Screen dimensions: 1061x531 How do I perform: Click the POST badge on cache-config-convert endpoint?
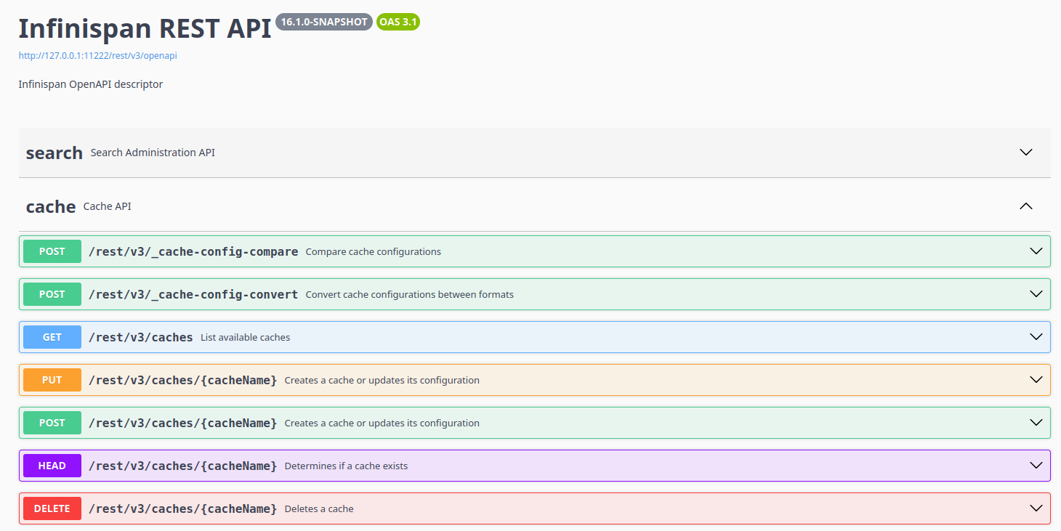[52, 294]
